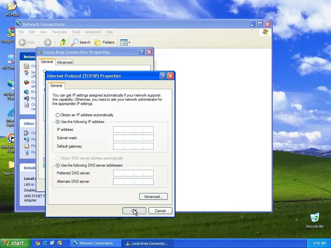Cancel the TCP/IP Properties dialog
Screen dimensions: 331x248
pos(160,211)
